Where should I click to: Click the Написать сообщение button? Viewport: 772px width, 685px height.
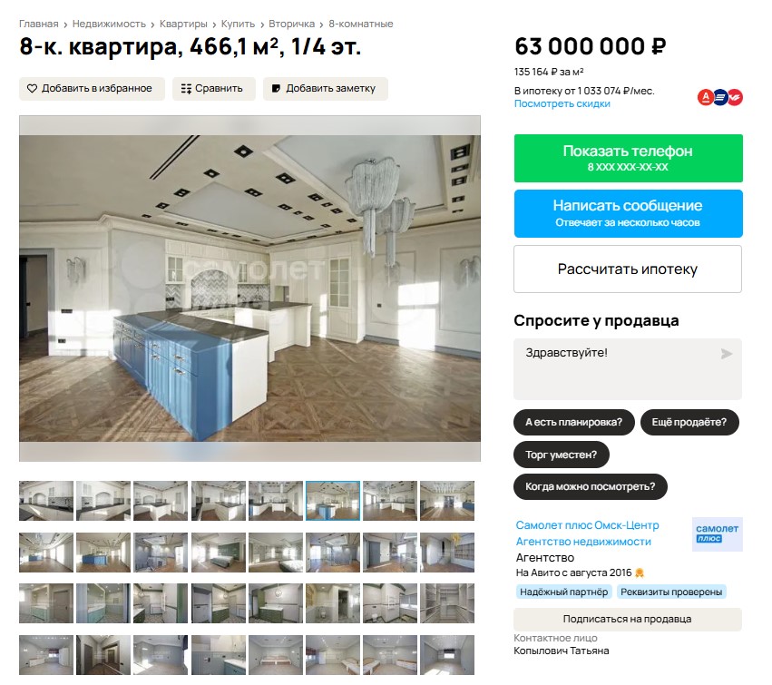coord(629,214)
